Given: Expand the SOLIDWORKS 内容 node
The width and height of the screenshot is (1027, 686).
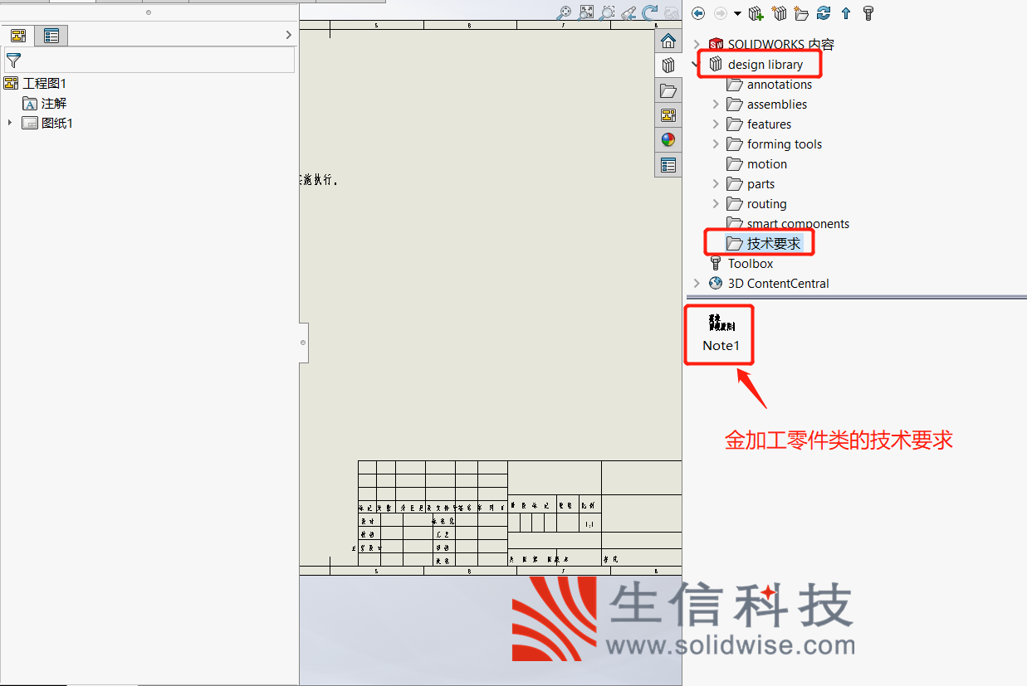Looking at the screenshot, I should click(697, 45).
